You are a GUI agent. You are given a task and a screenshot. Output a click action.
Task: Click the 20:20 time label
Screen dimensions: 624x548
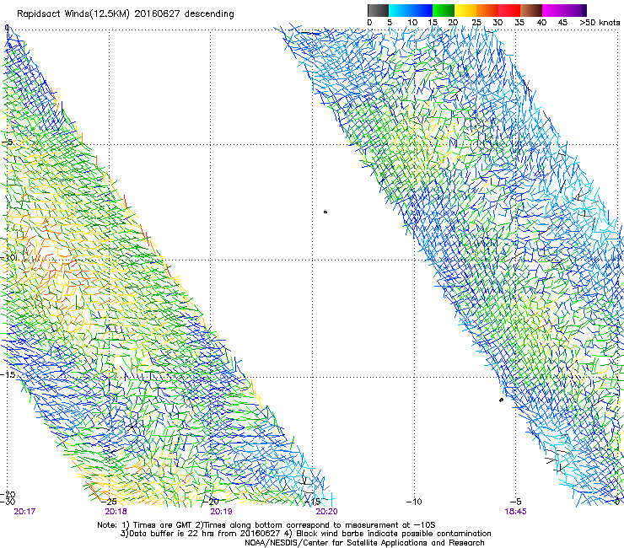point(326,512)
